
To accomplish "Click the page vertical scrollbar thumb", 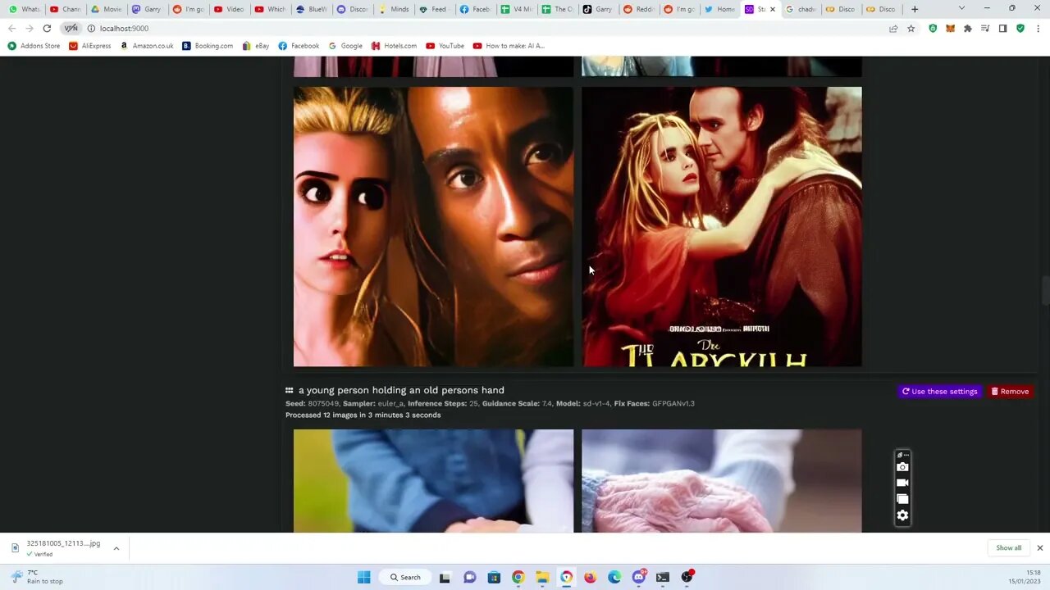I will 1045,291.
